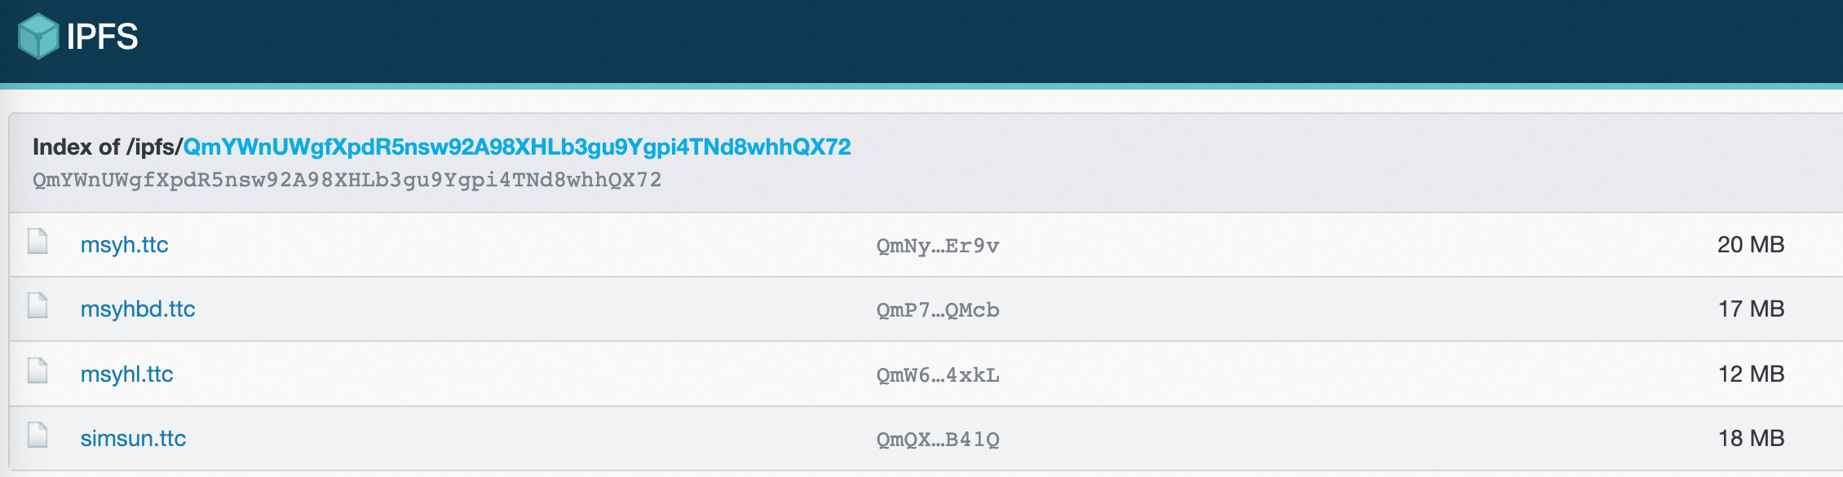Click the file icon beside msyhbd.ttc
This screenshot has width=1843, height=477.
tap(36, 309)
